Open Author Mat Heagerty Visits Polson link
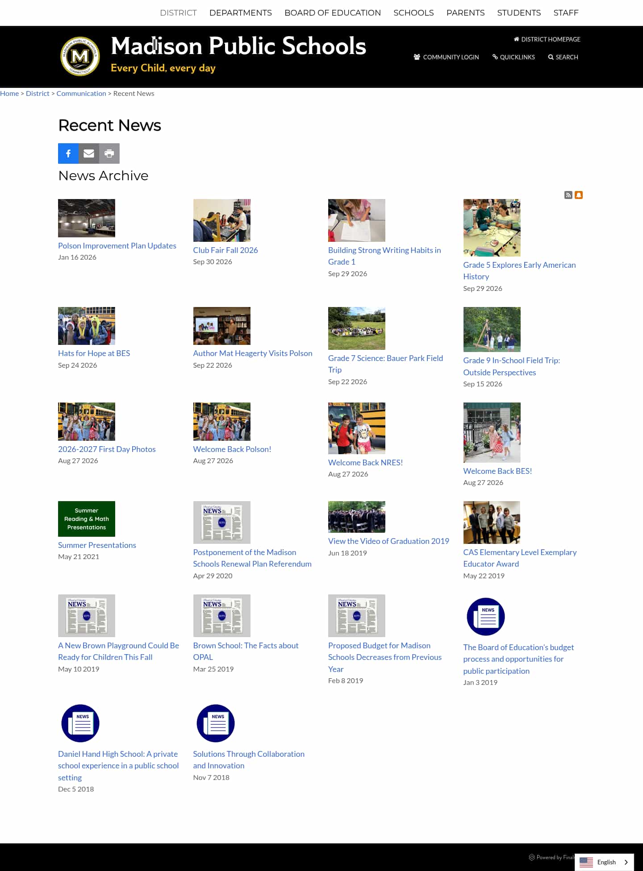The width and height of the screenshot is (643, 871). tap(253, 353)
